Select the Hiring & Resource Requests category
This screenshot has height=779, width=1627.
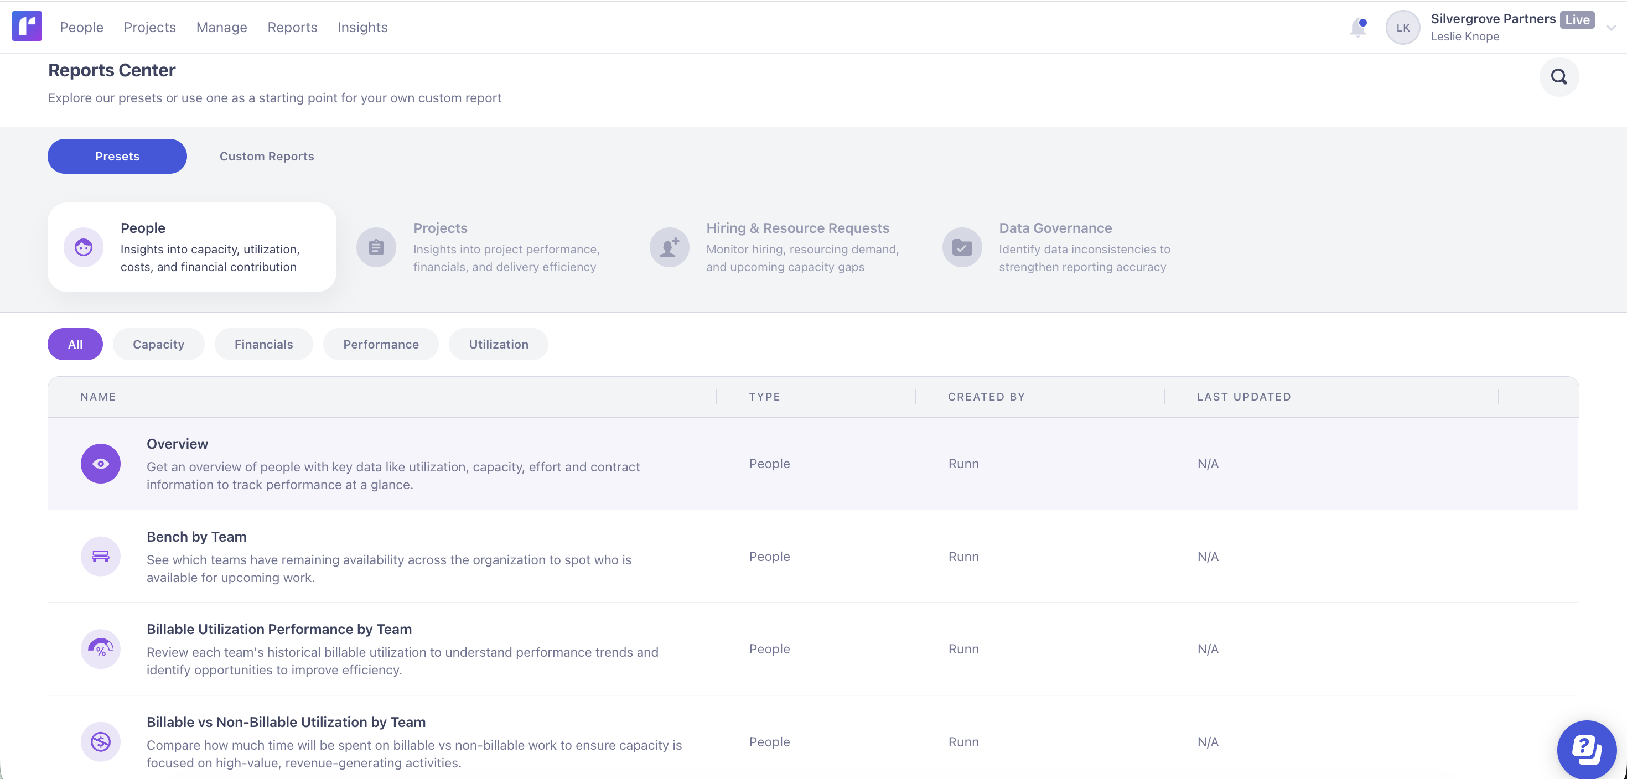[x=797, y=228]
